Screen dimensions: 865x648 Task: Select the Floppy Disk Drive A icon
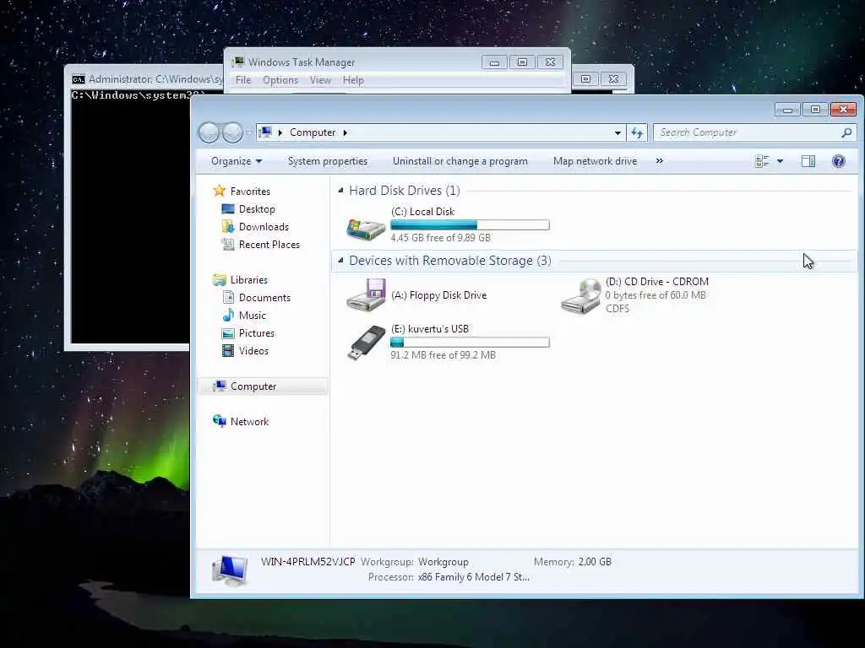tap(366, 294)
